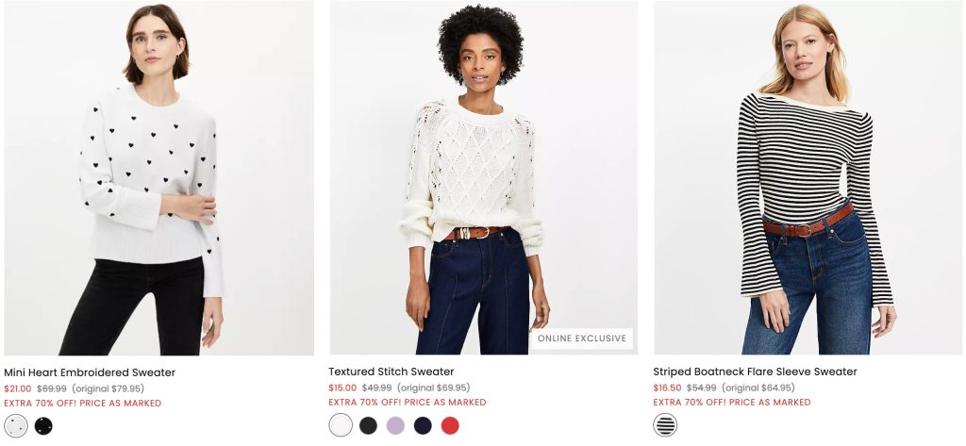This screenshot has width=966, height=446.
Task: Click Extra 70% Off text under Mini Heart
Action: click(x=83, y=403)
